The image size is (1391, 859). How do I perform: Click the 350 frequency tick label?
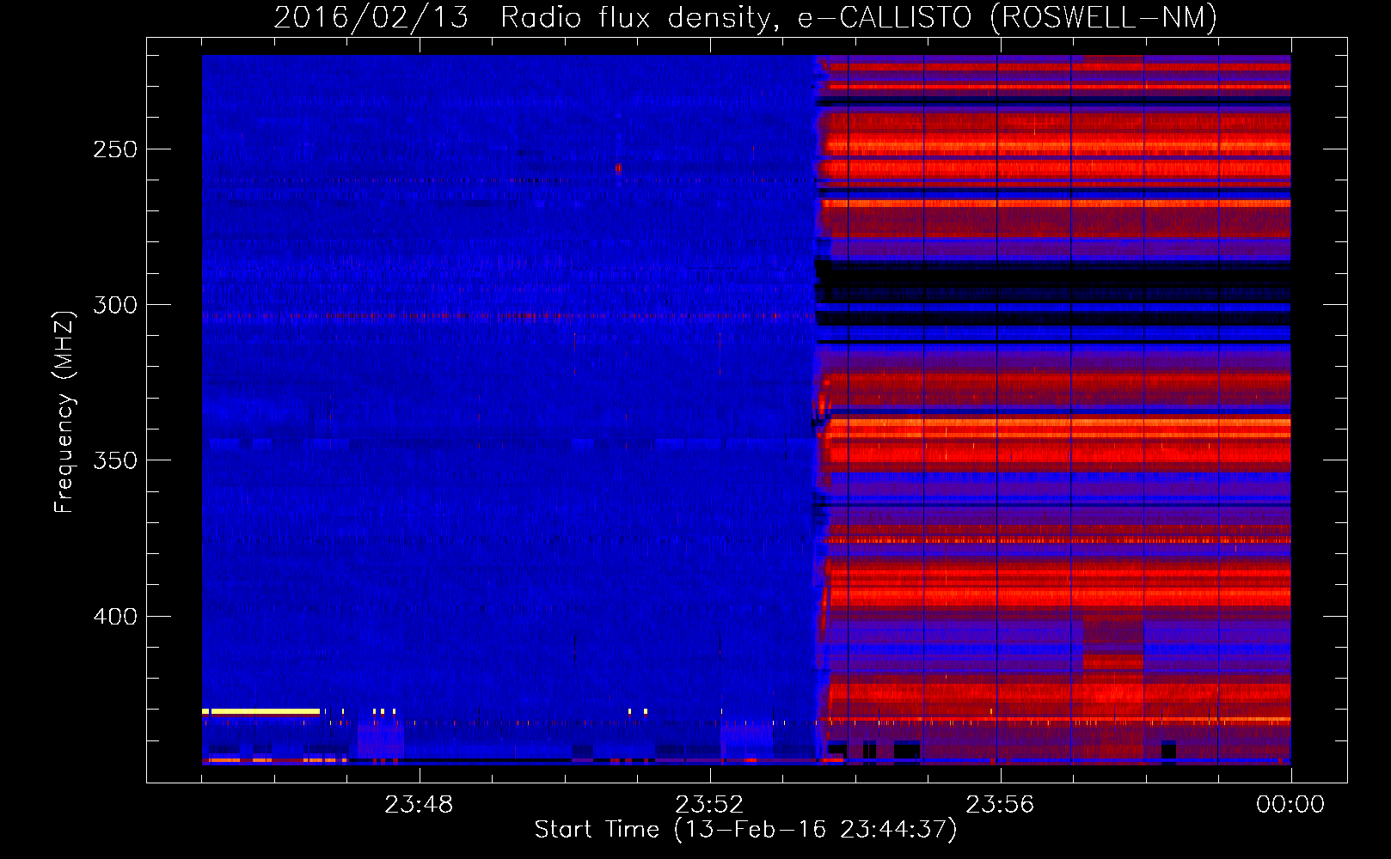(115, 460)
